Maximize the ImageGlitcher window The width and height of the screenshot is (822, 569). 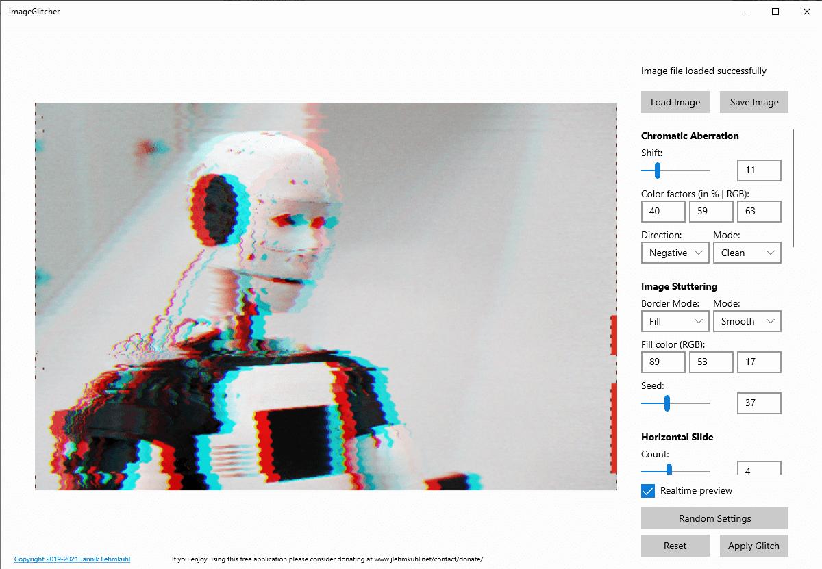pos(775,12)
